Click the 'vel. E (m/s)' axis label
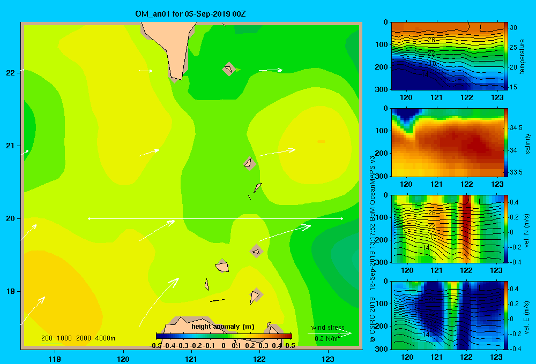 point(527,317)
